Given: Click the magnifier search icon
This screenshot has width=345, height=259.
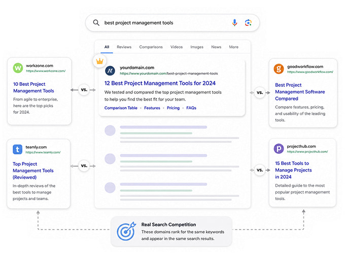Looking at the screenshot, I should coord(96,23).
